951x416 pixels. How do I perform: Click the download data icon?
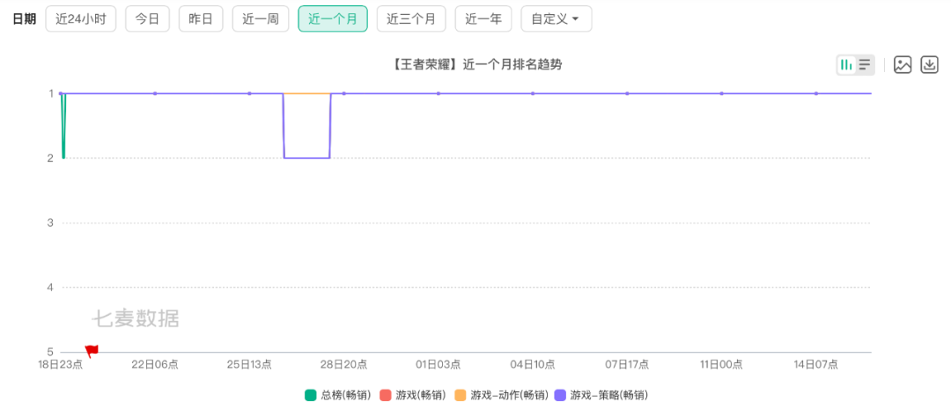coord(929,64)
